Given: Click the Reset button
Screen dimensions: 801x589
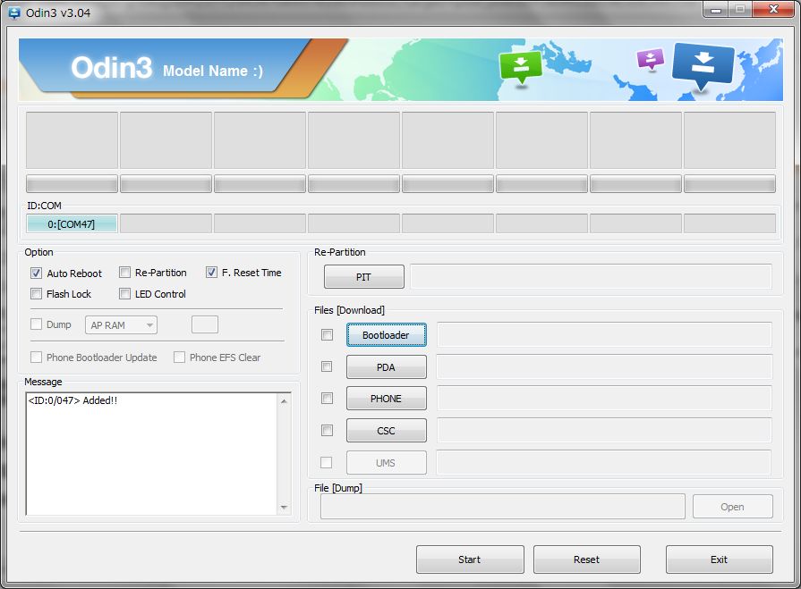Looking at the screenshot, I should pos(587,560).
